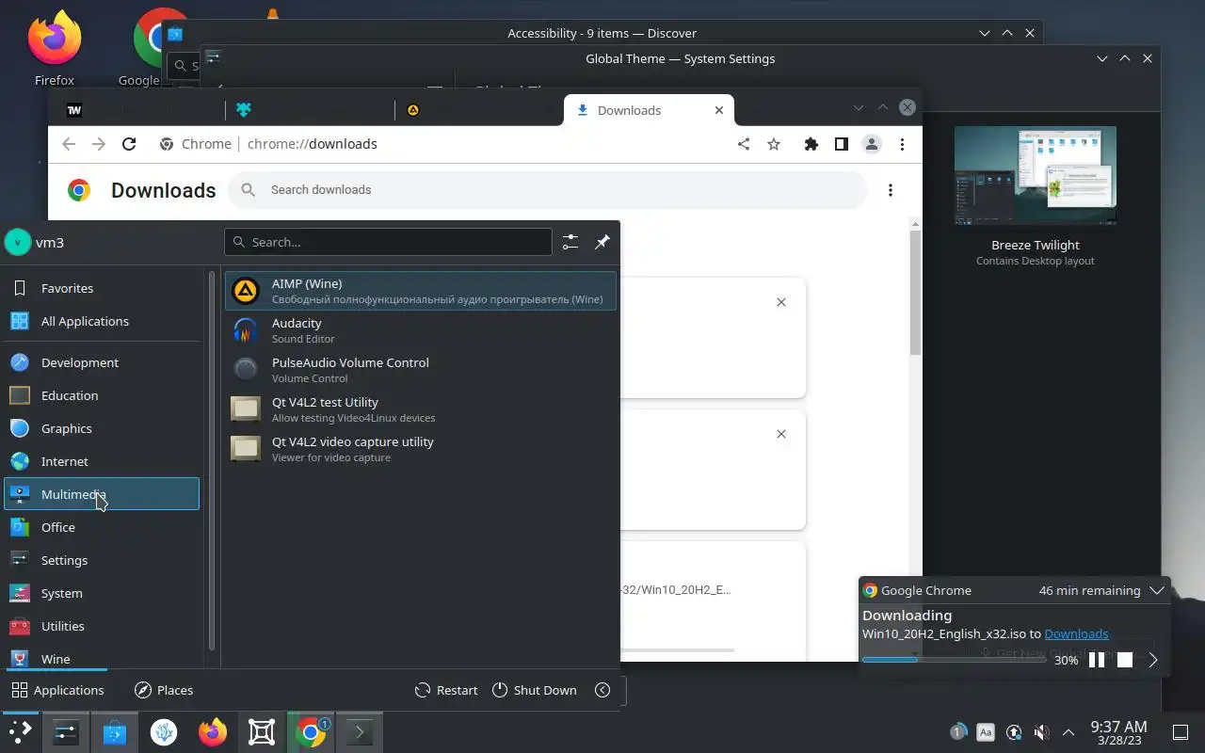Launch AIMP (Wine) from the Multimedia list
Image resolution: width=1205 pixels, height=753 pixels.
[x=421, y=291]
